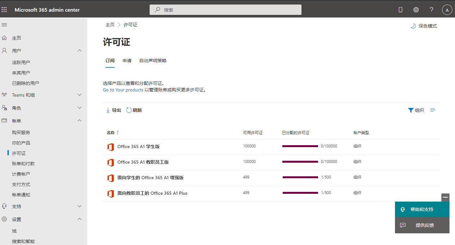
Task: Click the 搜索 search field
Action: coord(226,10)
